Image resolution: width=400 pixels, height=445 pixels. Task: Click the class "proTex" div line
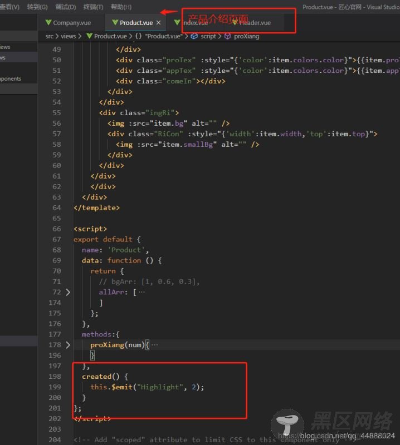click(257, 60)
